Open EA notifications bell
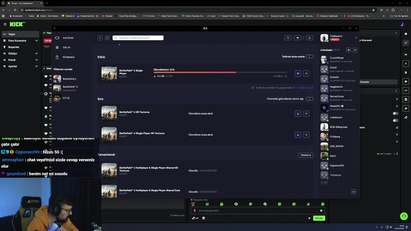Image resolution: width=411 pixels, height=231 pixels. (x=310, y=38)
